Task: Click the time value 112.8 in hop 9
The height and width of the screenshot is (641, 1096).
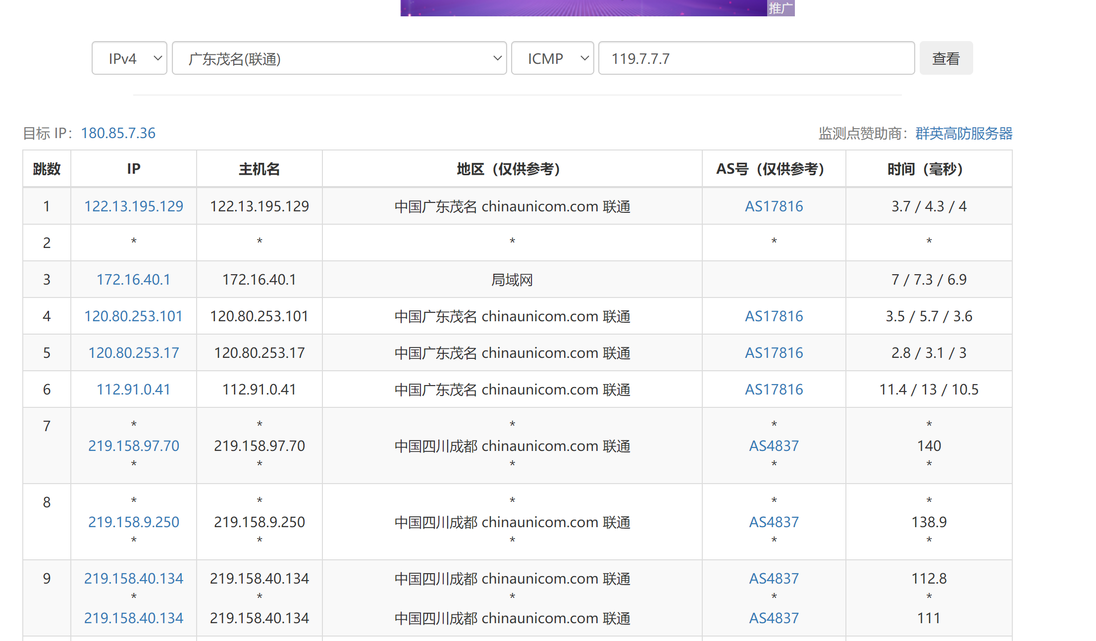Action: [929, 578]
